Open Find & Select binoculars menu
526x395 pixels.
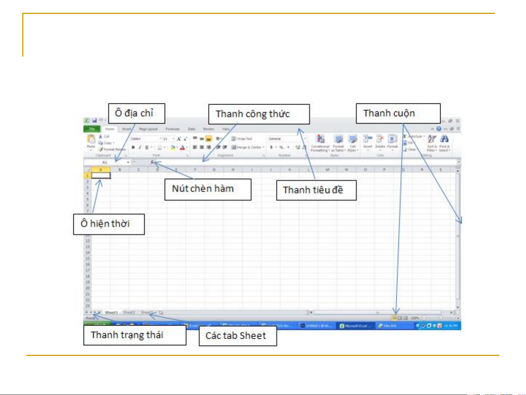[444, 143]
